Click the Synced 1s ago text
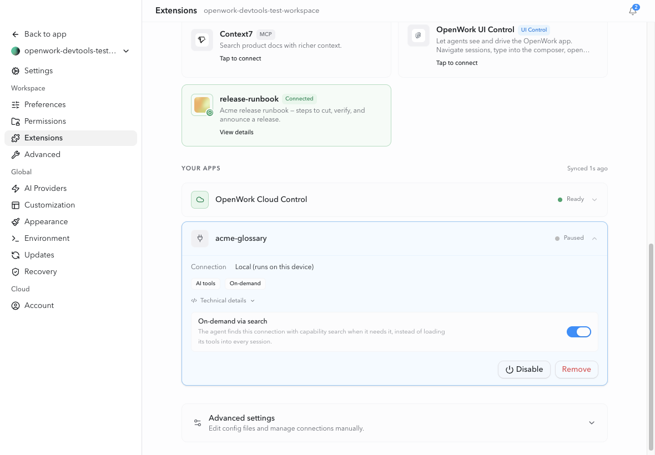The width and height of the screenshot is (655, 455). click(587, 169)
